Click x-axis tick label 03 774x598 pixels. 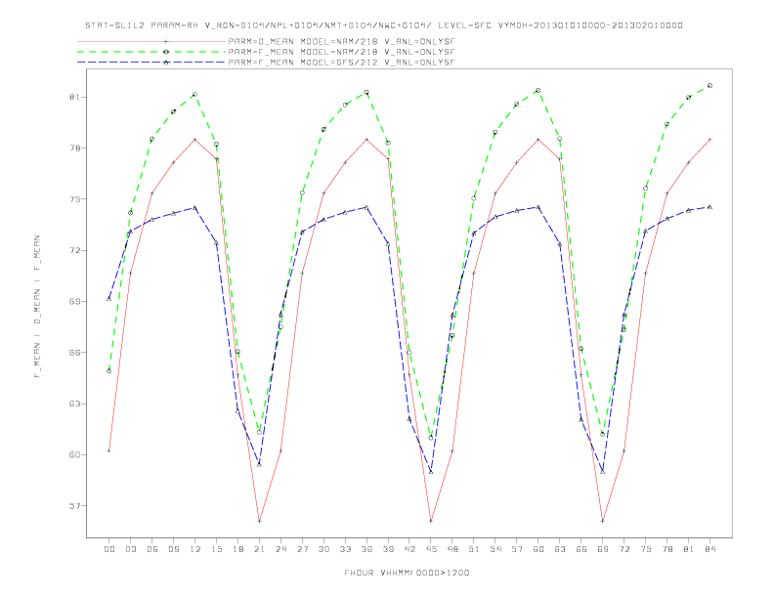pos(130,549)
